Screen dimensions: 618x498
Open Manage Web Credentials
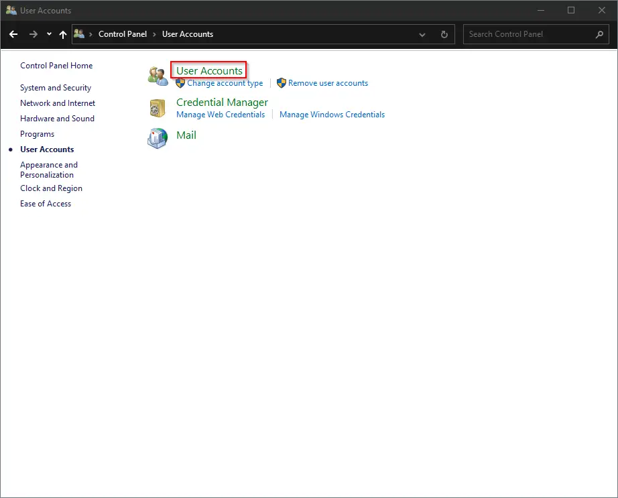(x=221, y=115)
